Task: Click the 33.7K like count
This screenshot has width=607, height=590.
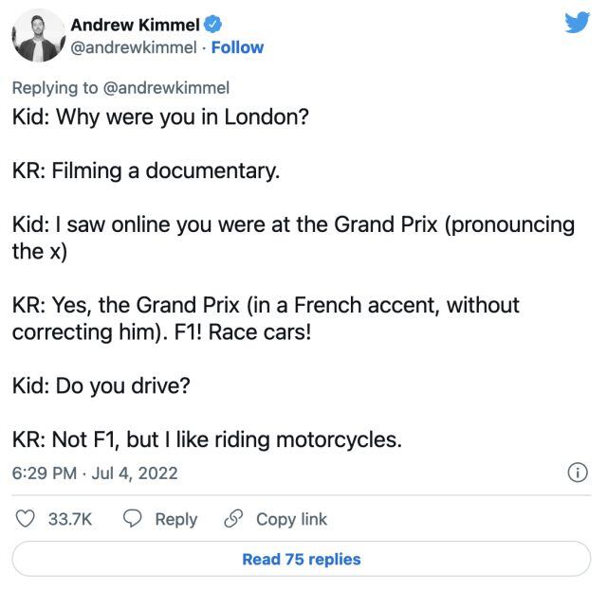Action: (x=70, y=519)
